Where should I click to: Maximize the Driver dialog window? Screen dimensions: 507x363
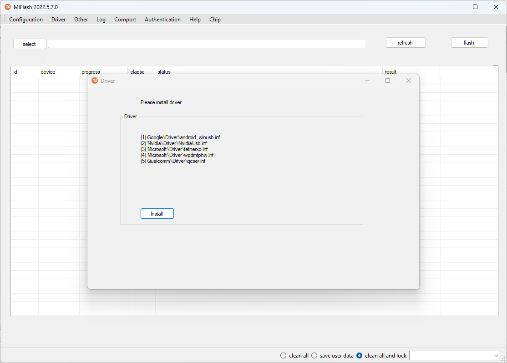[388, 81]
